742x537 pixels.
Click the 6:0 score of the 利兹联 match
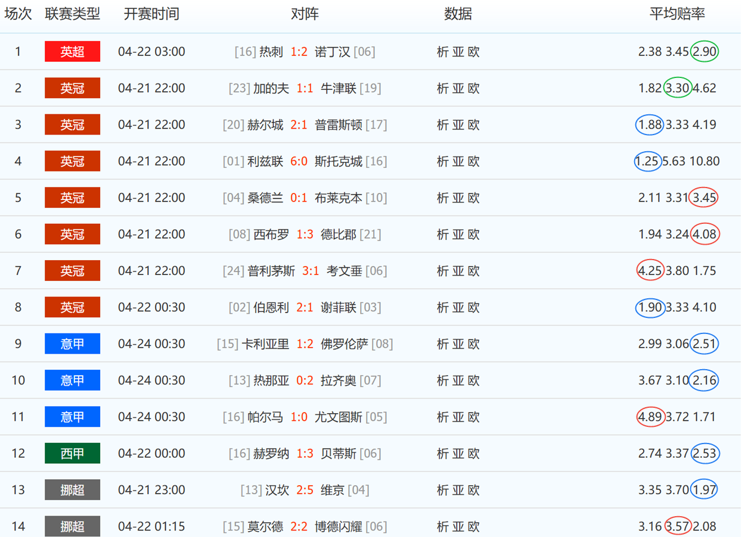click(x=299, y=161)
